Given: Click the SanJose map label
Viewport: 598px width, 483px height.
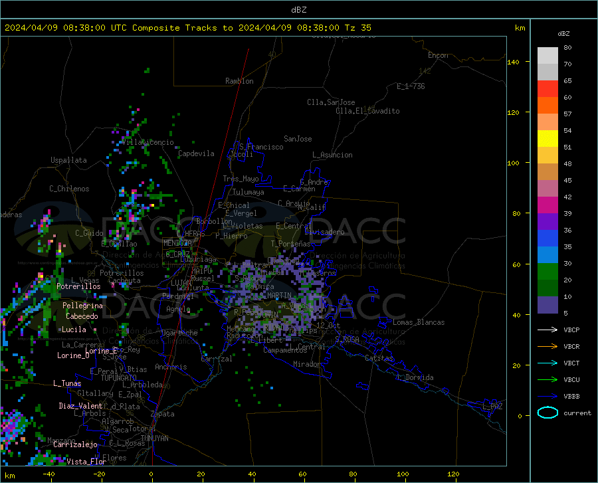Looking at the screenshot, I should 298,139.
